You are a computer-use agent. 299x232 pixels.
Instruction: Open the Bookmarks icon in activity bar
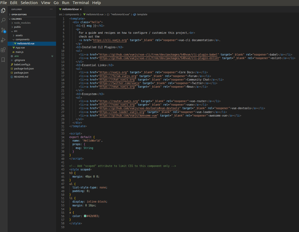pyautogui.click(x=3, y=60)
